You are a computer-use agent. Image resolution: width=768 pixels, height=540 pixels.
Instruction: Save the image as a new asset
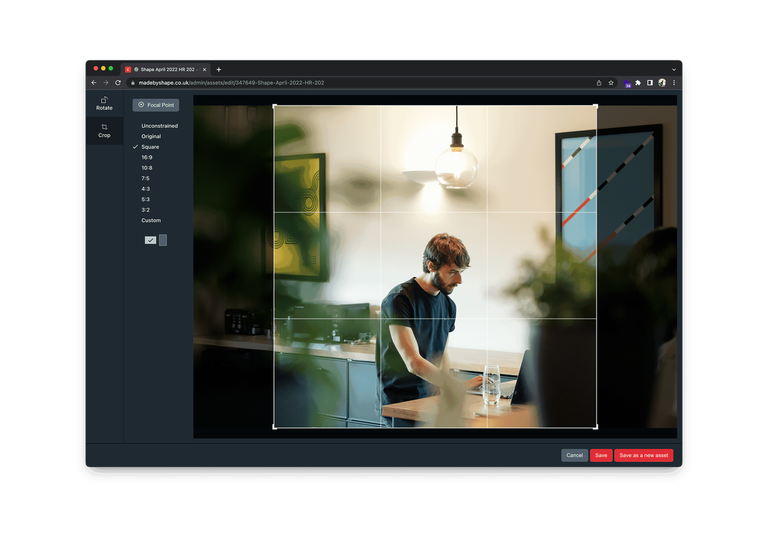tap(644, 455)
